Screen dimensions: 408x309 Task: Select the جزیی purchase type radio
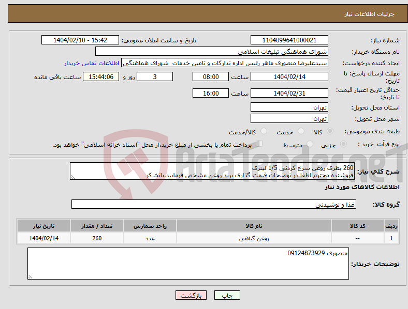coord(343,144)
